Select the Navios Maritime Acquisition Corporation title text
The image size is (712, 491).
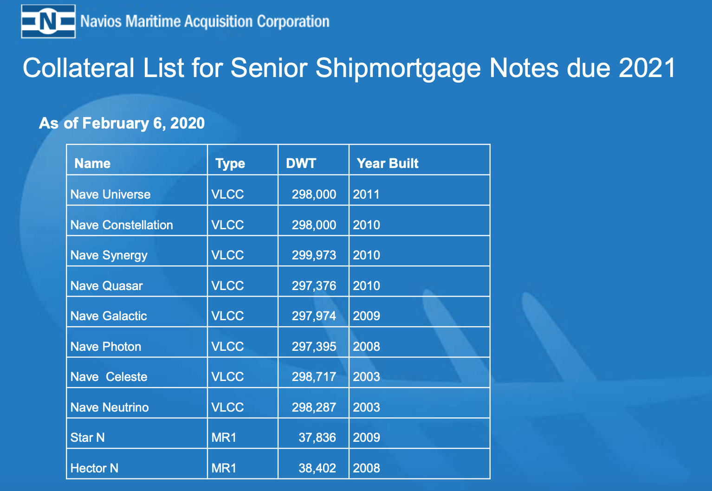205,21
